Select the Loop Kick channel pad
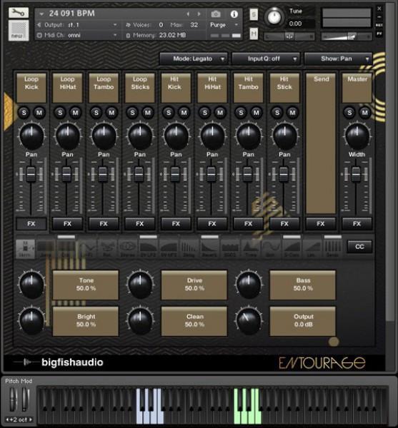 point(31,88)
